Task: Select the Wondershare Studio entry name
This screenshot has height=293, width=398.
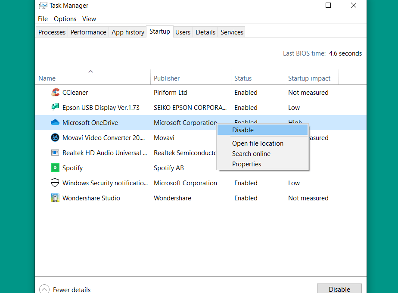Action: click(91, 198)
